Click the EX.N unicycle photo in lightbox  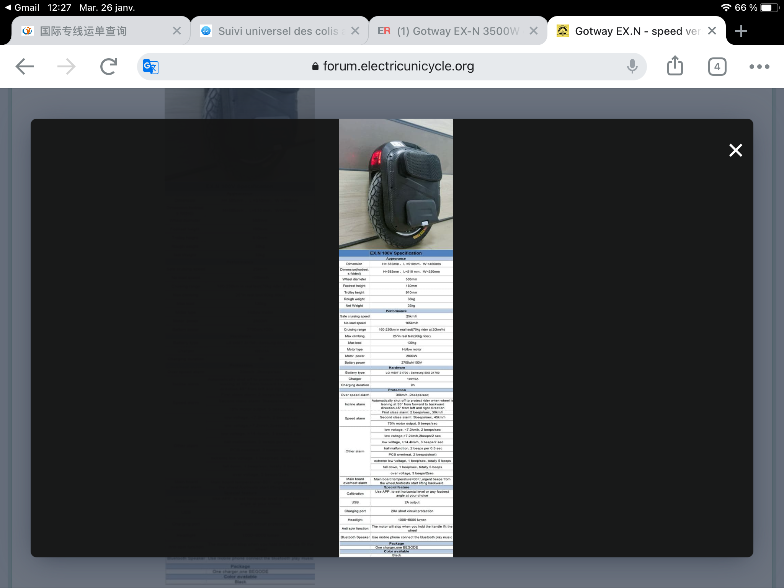click(396, 184)
